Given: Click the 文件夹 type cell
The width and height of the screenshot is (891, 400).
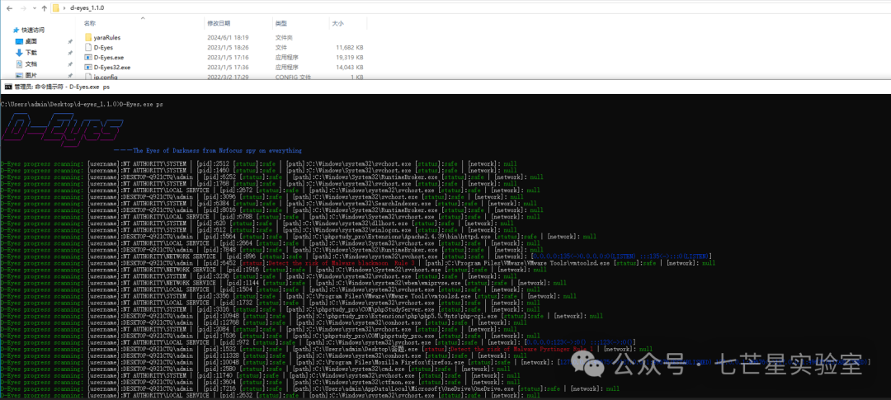Looking at the screenshot, I should point(284,37).
